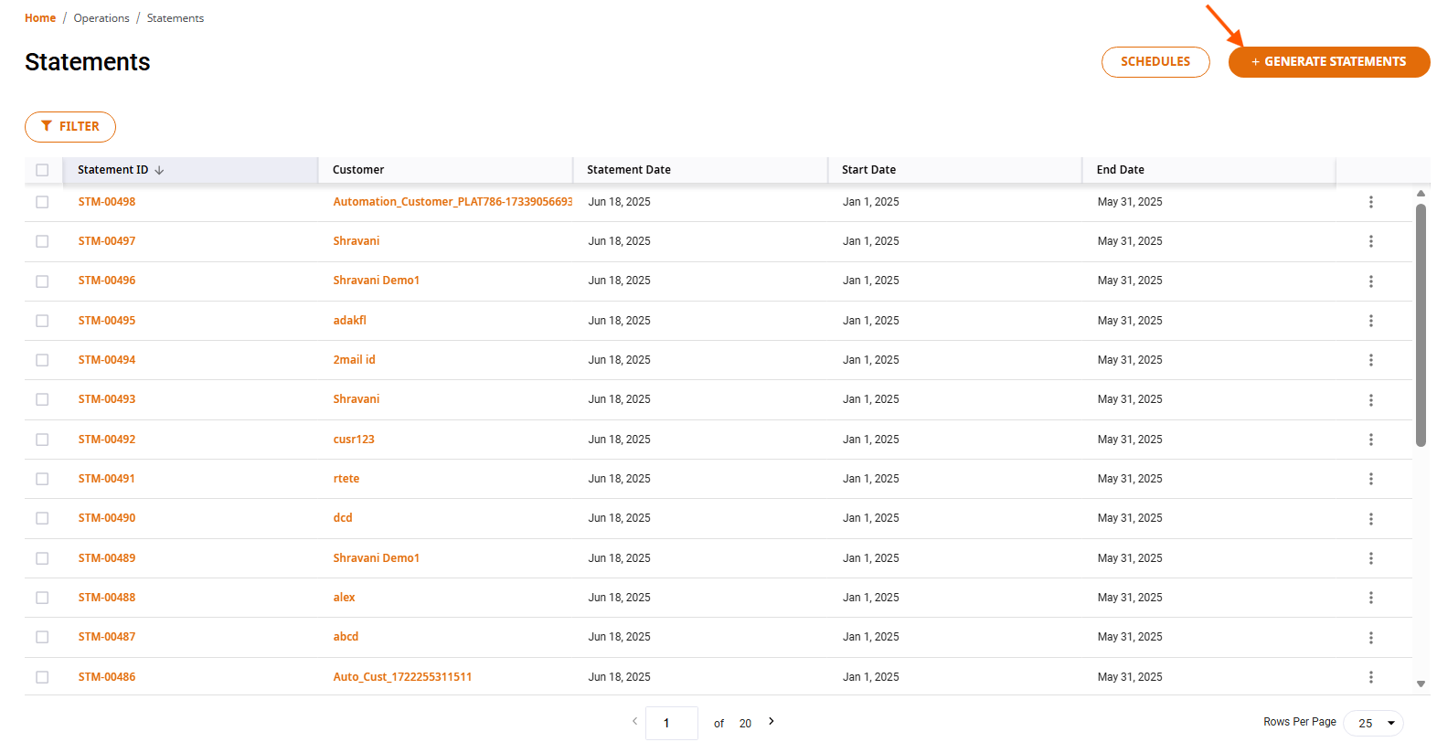Screen dimensions: 1437x742
Task: Click the page number input field
Action: (x=672, y=723)
